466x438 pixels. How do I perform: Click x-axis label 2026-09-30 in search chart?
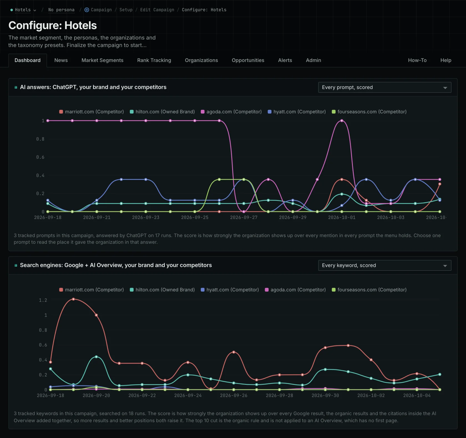(x=325, y=395)
